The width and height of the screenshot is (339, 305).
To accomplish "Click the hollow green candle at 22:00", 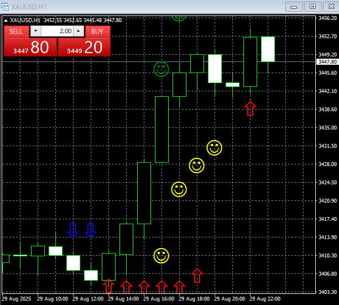I will (250, 62).
